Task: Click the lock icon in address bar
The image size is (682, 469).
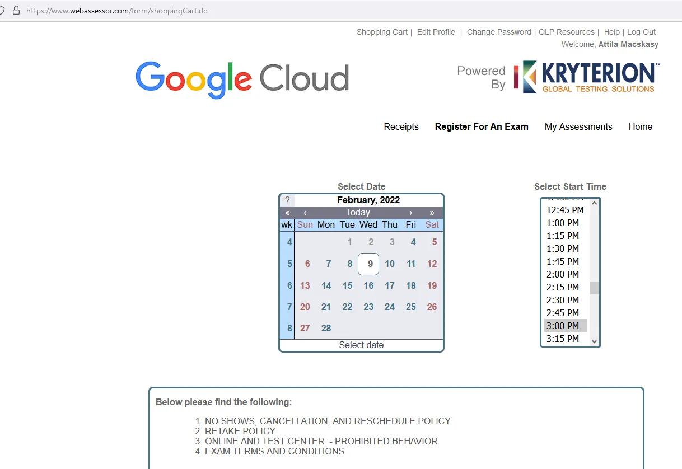Action: coord(16,10)
